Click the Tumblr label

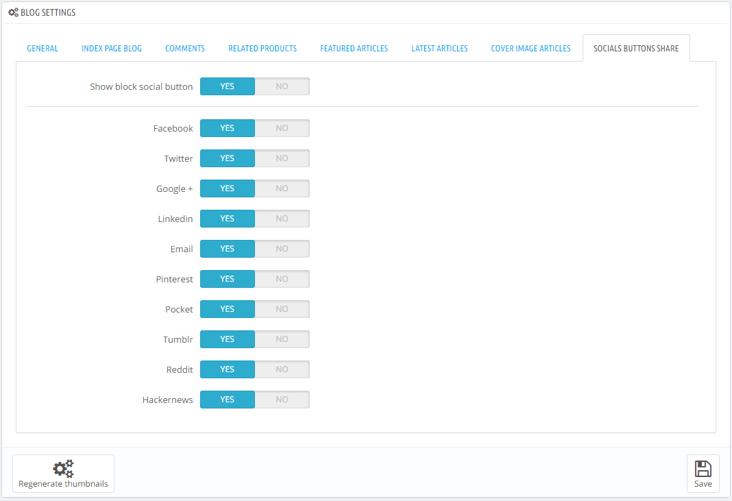coord(178,339)
